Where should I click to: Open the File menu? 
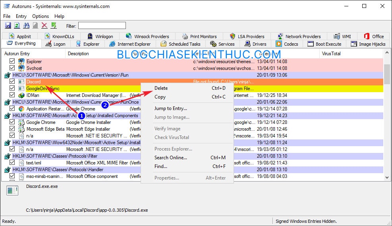(7, 16)
